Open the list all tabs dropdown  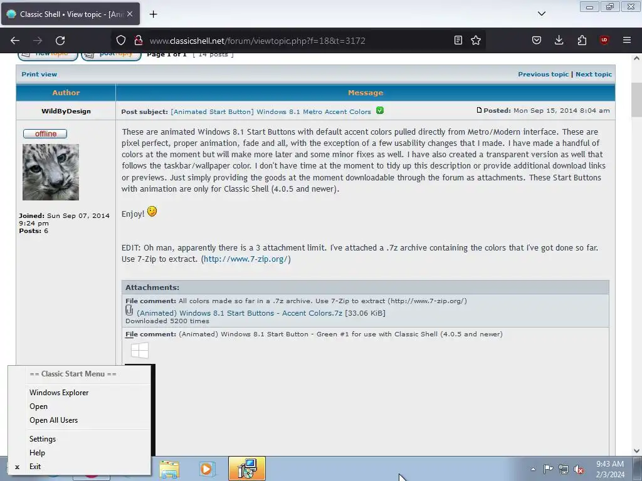(541, 14)
